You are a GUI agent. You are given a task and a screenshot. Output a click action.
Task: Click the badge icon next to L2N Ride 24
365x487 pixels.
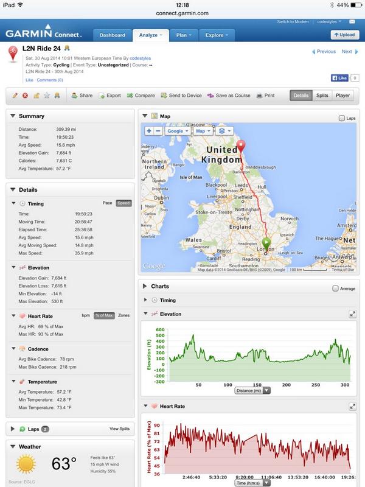[67, 48]
